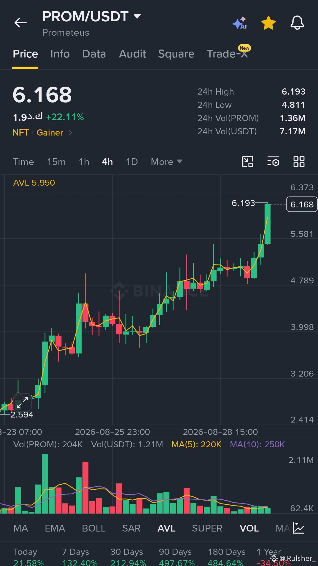
Task: Expand the More intervals dropdown
Action: [x=167, y=162]
